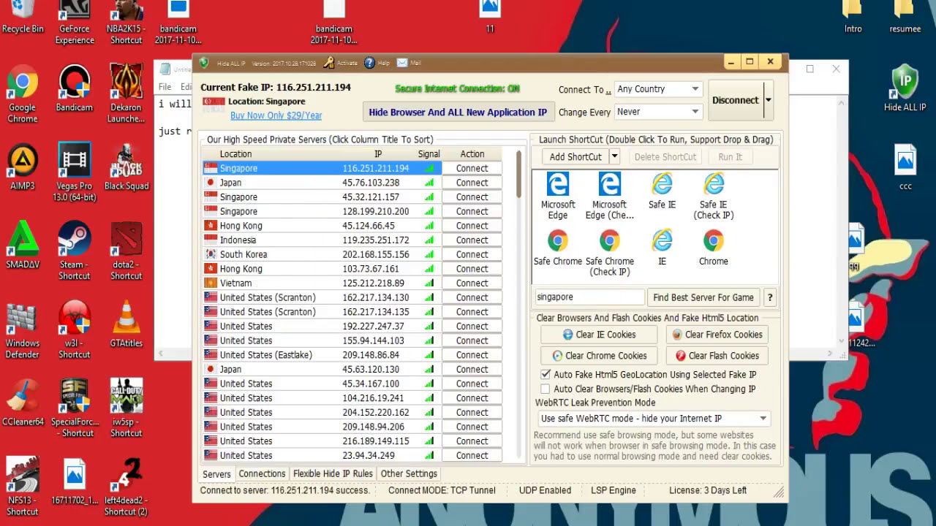Open File menu in background Notepad window
The height and width of the screenshot is (526, 936).
coord(165,86)
